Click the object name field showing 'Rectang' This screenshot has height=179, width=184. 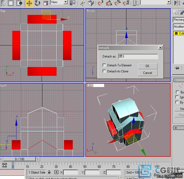[x=179, y=20]
